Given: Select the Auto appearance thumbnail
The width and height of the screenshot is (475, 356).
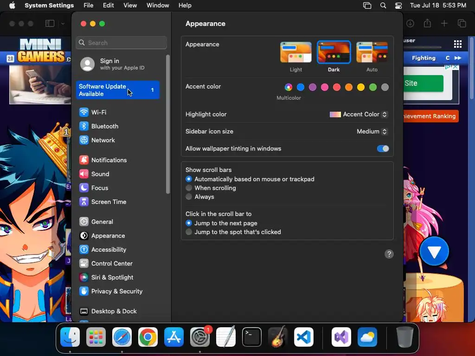Looking at the screenshot, I should pos(372,52).
